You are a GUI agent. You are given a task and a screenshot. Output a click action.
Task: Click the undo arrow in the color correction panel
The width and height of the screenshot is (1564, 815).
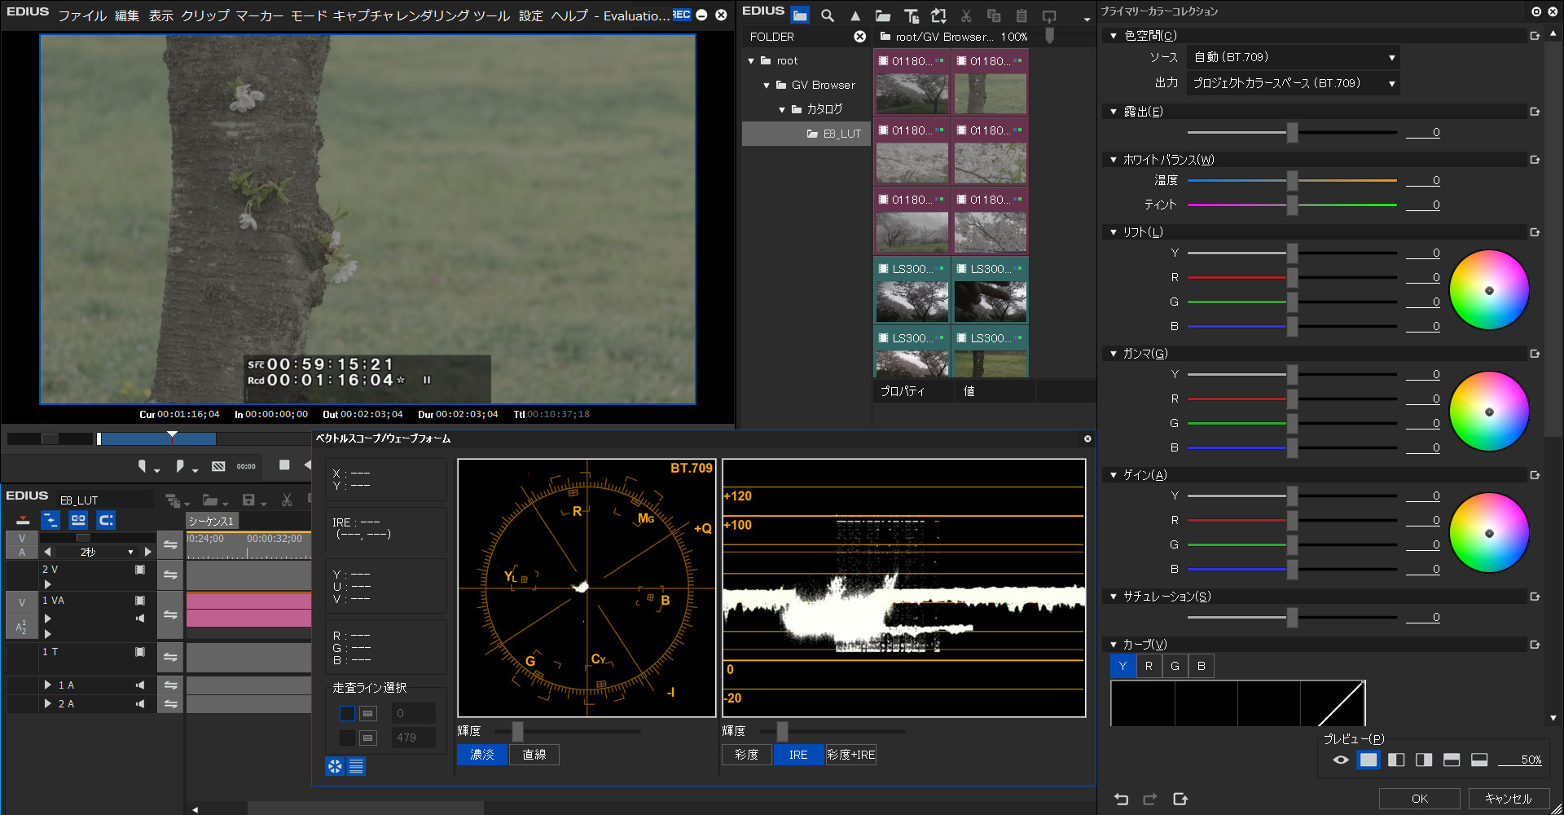coord(1122,799)
